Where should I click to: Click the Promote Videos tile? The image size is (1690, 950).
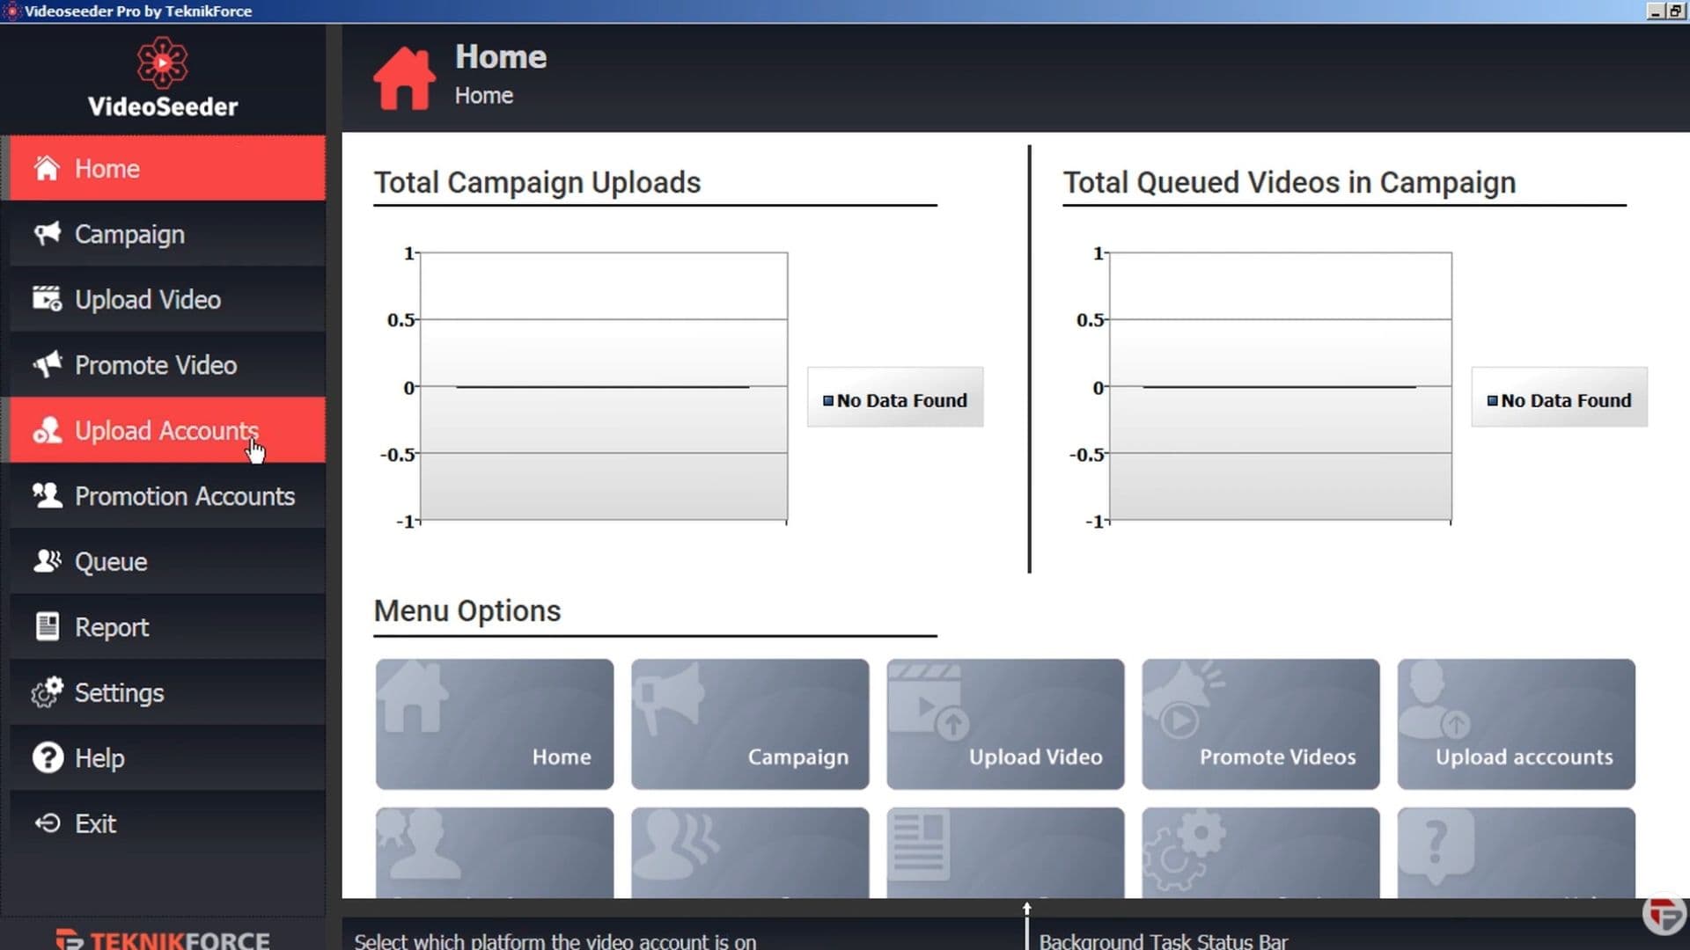1260,724
